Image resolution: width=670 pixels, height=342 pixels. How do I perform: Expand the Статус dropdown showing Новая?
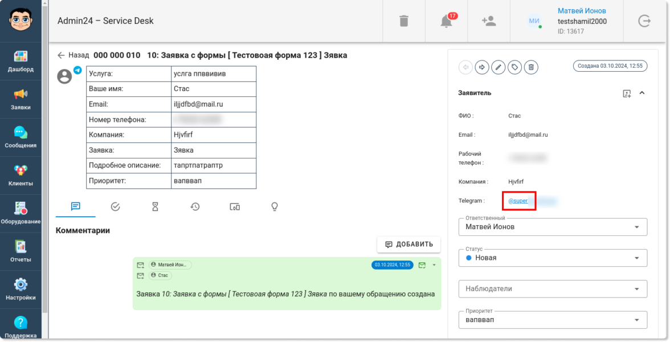click(552, 258)
